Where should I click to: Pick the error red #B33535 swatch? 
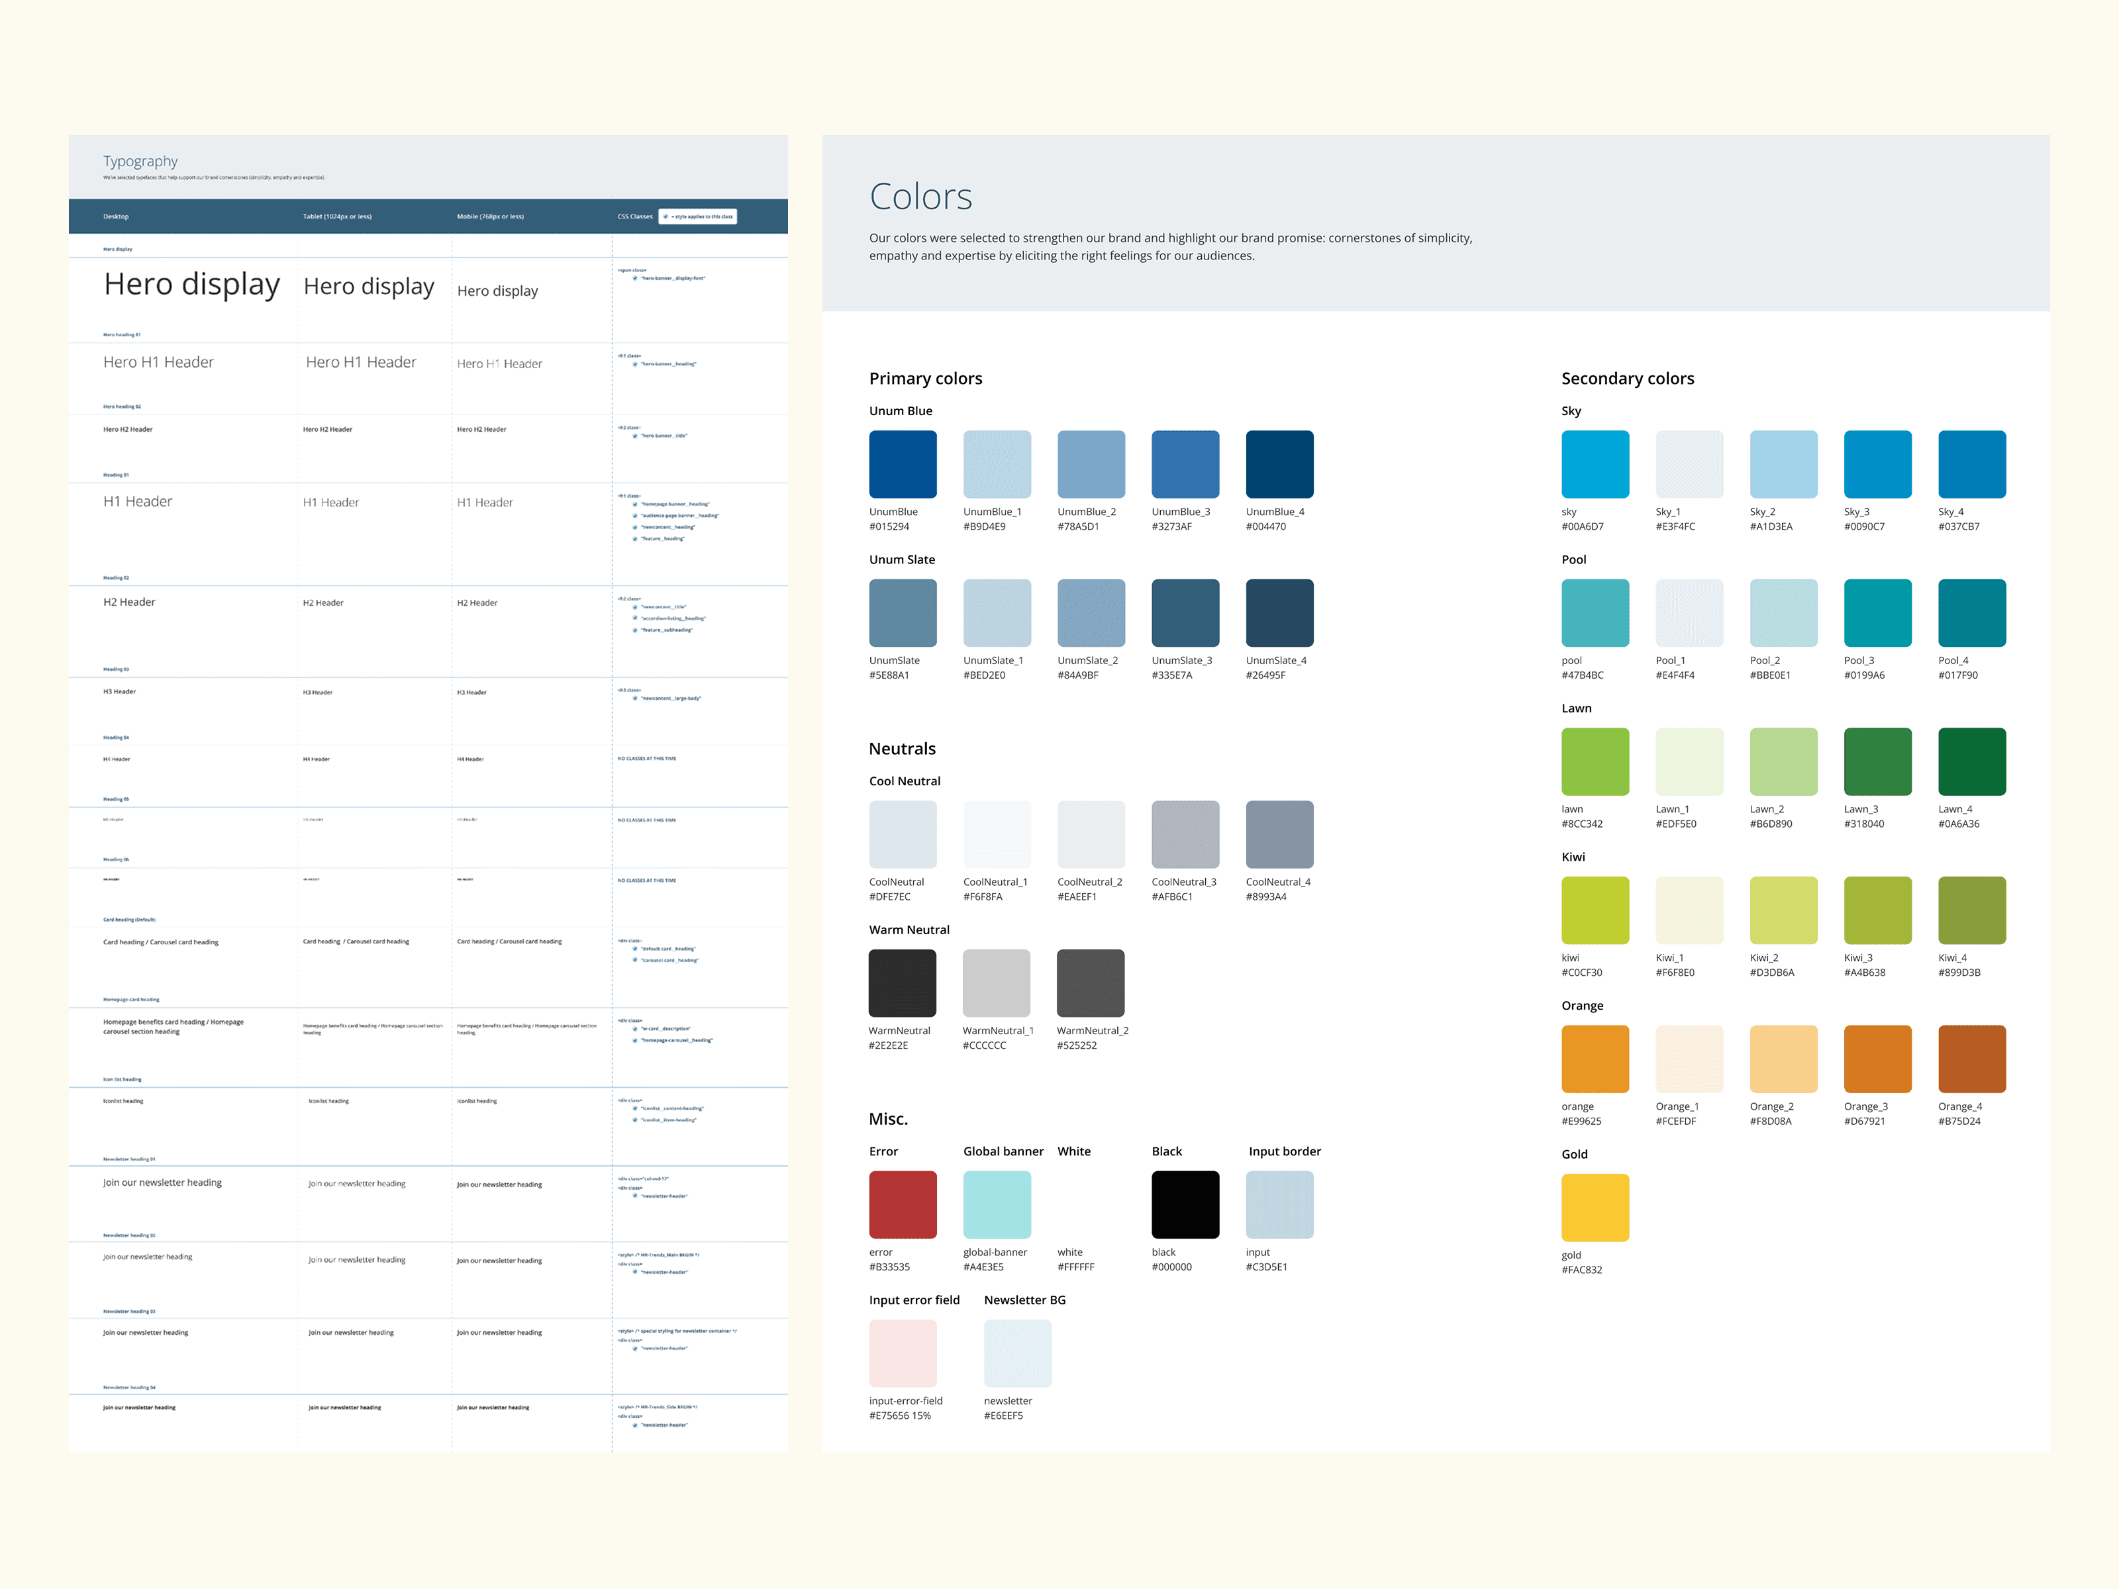coord(903,1205)
